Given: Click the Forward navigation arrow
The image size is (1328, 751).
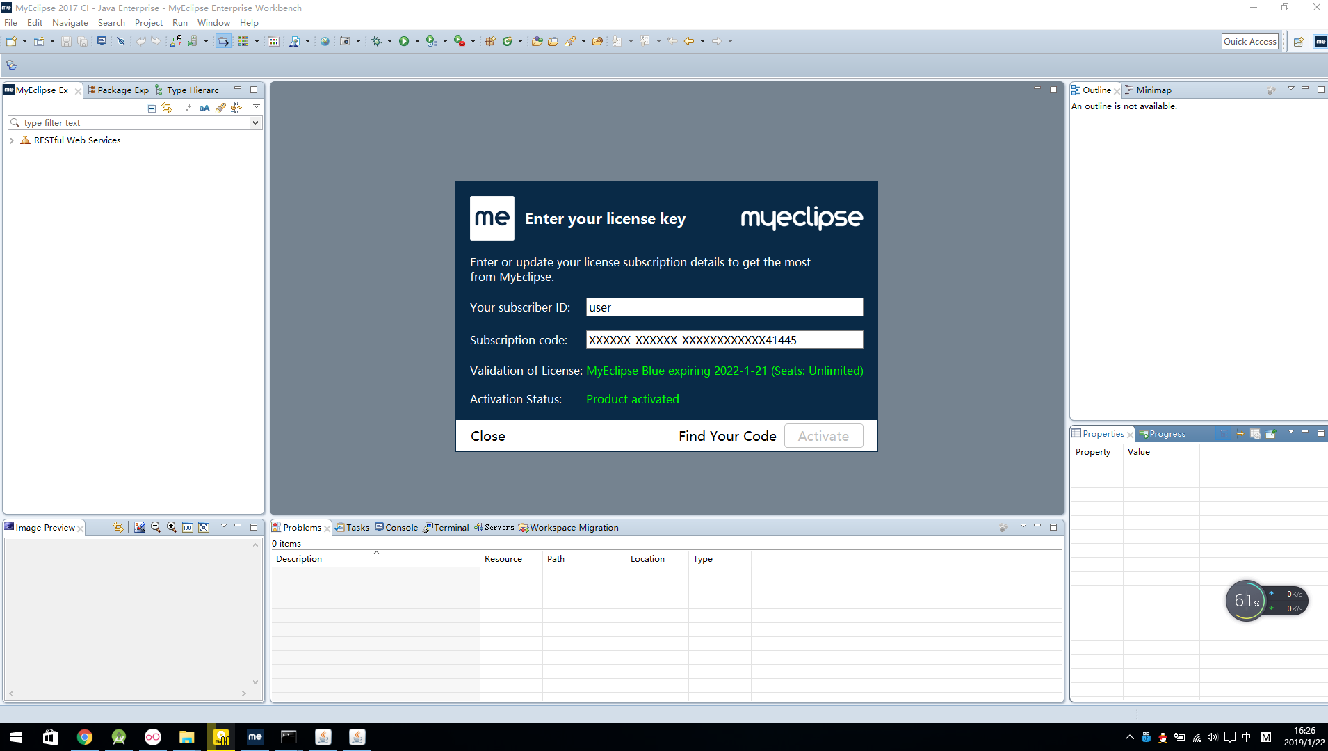Looking at the screenshot, I should coord(717,41).
